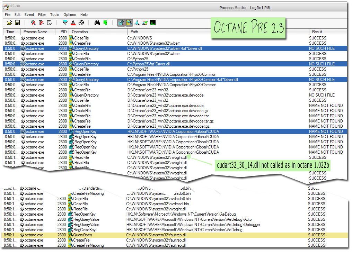Viewport: 352px width, 254px height.
Task: Click the Open log file icon
Action: click(9, 23)
